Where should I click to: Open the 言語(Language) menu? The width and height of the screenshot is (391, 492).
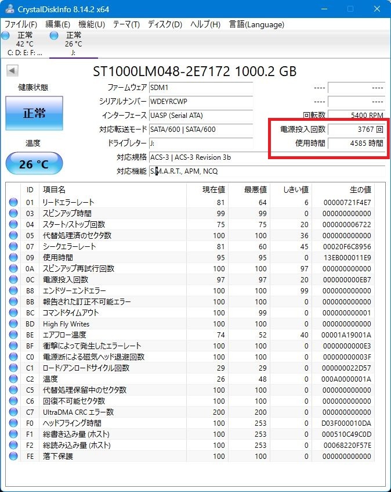click(x=256, y=24)
